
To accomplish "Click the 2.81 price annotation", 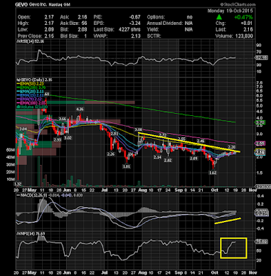I will (x=114, y=134).
